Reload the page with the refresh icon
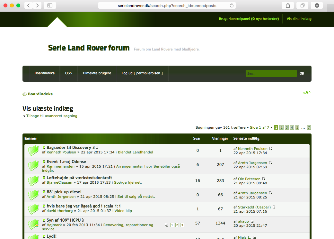This screenshot has height=239, width=334. (232, 5)
